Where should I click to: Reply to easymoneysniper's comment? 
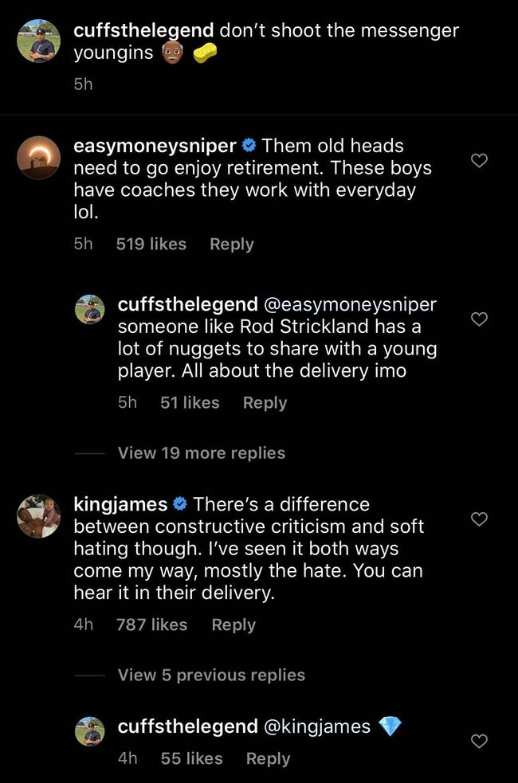(x=231, y=245)
